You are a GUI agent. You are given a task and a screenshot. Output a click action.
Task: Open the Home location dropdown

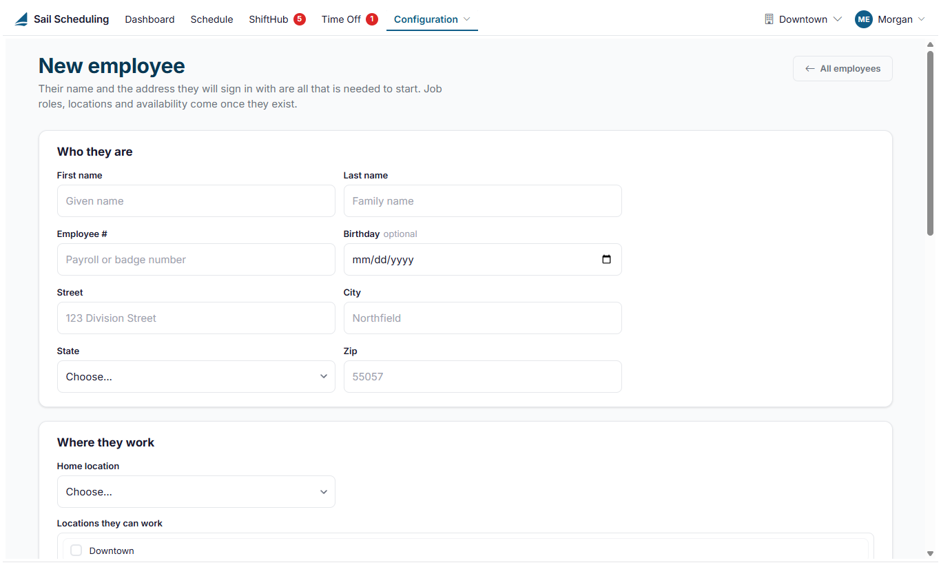point(196,492)
